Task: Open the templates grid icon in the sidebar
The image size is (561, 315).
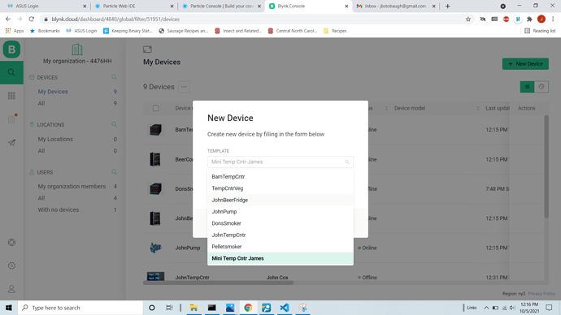Action: [x=11, y=96]
